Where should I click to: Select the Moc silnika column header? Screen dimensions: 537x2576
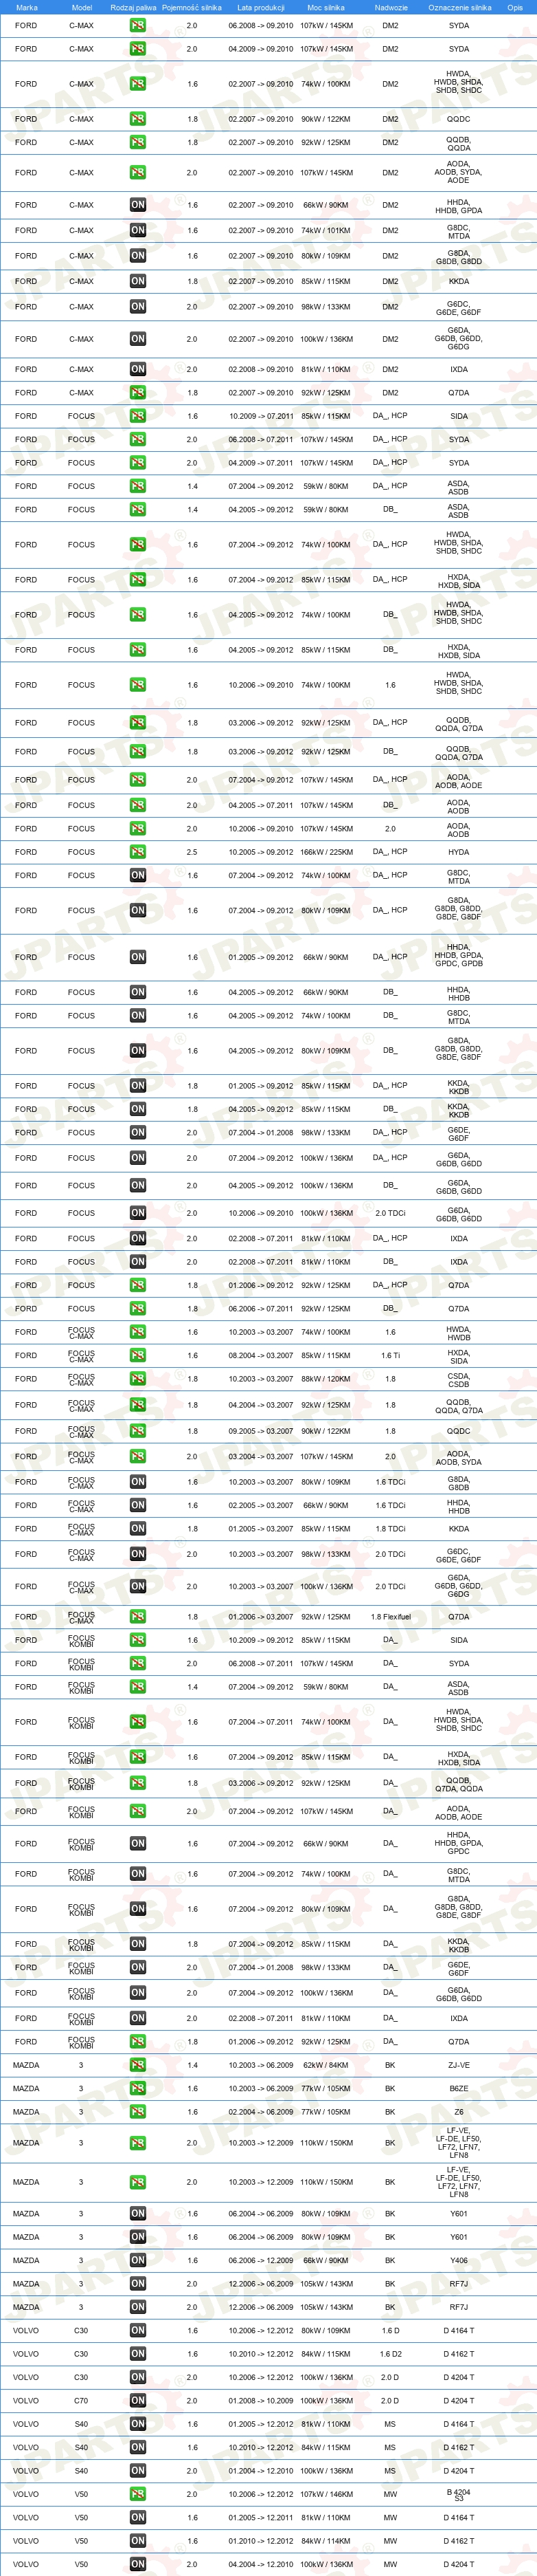click(x=326, y=7)
